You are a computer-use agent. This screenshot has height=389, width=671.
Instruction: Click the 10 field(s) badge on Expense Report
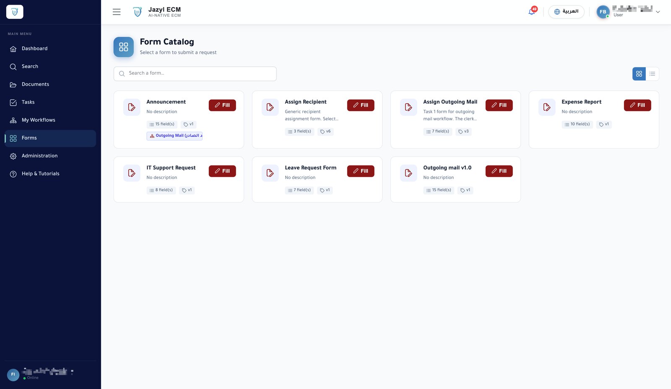tap(577, 124)
